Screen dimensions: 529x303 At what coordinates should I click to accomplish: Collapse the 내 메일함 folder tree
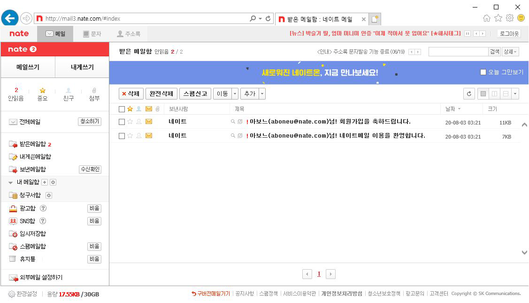click(10, 183)
